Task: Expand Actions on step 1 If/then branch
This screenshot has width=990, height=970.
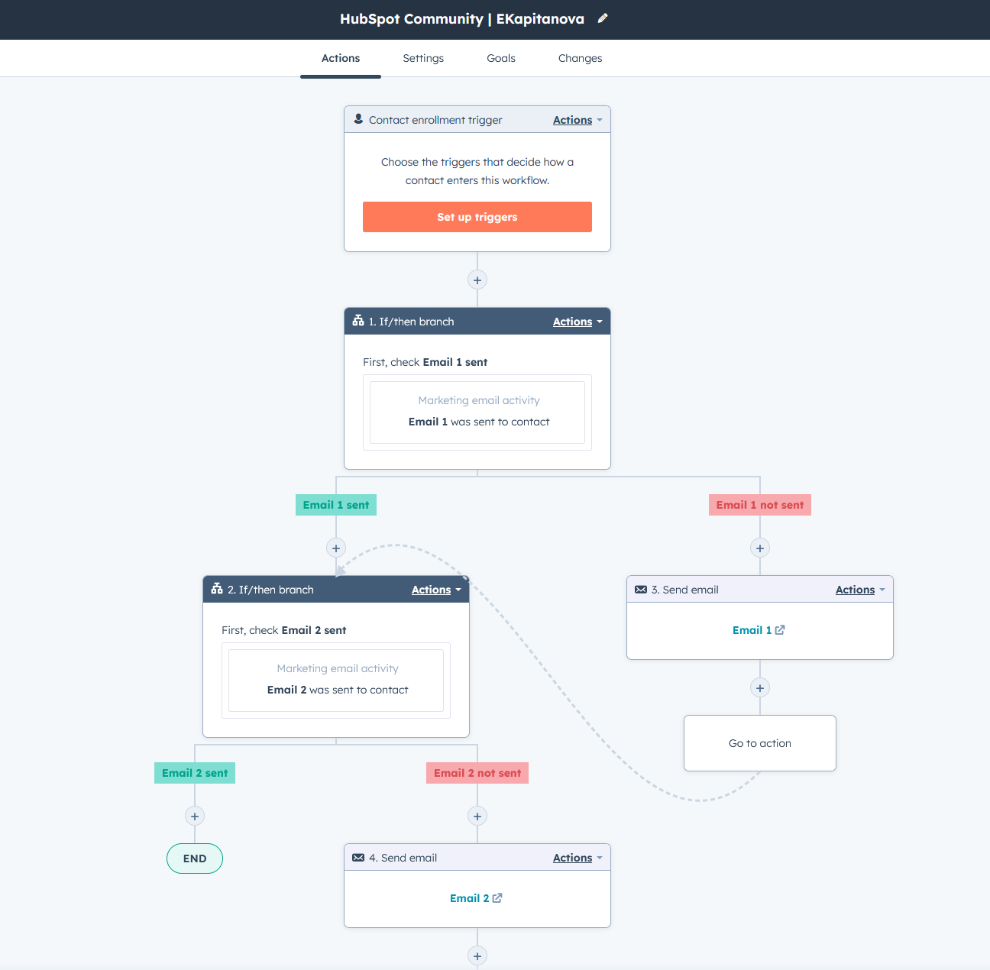Action: (x=577, y=321)
